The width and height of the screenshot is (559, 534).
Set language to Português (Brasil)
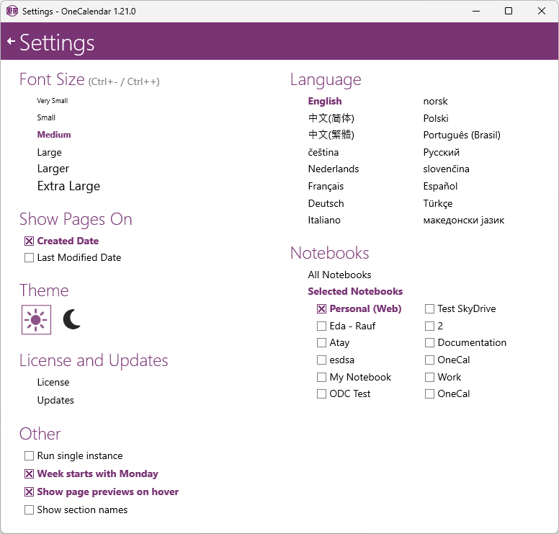(x=462, y=135)
